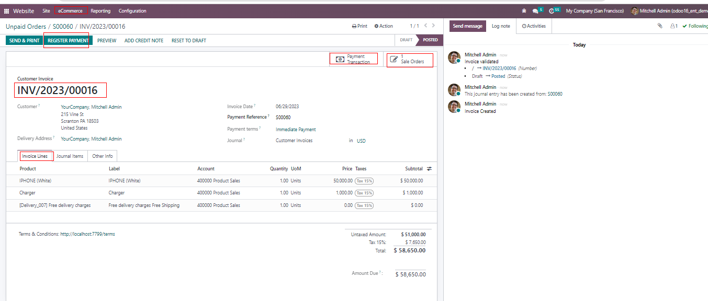Open the conversations chat icon
This screenshot has height=301, width=708.
[x=535, y=11]
